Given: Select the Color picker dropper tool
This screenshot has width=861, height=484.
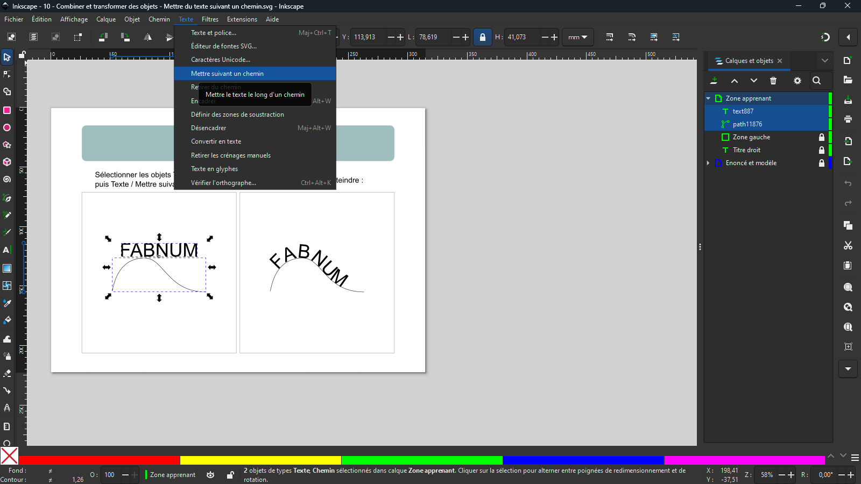Looking at the screenshot, I should (7, 303).
